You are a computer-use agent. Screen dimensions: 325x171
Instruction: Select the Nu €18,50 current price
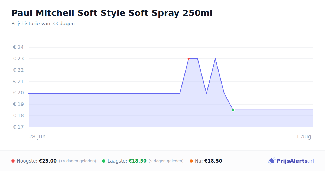tap(213, 161)
